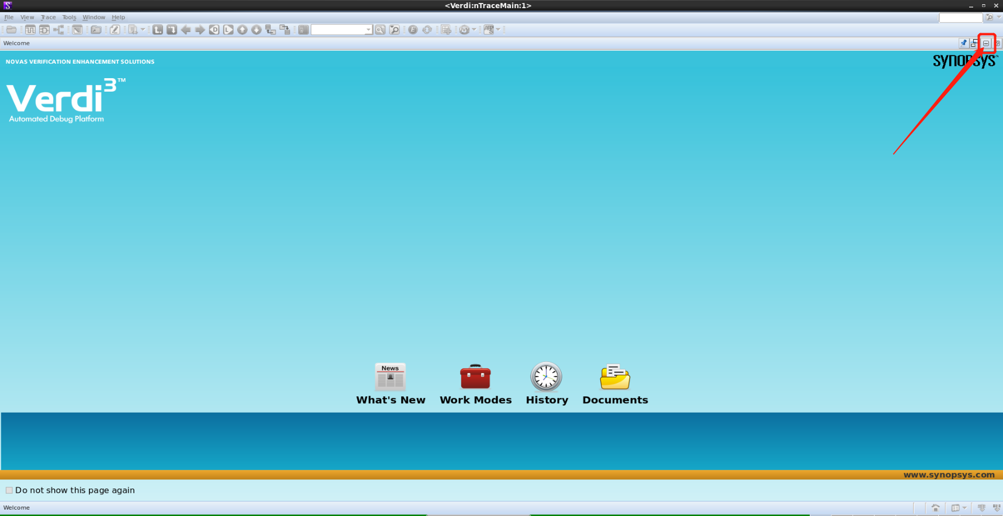Follow the www.synopsys.com link

coord(949,475)
